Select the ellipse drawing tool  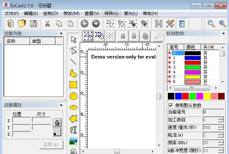[73, 108]
